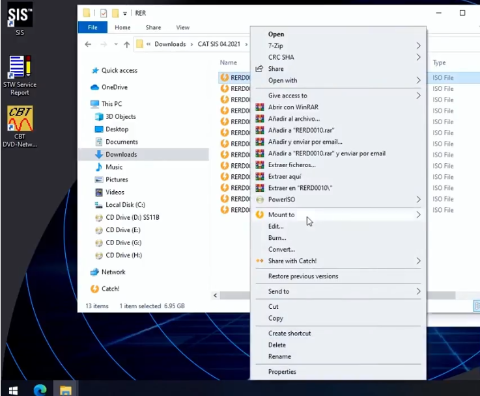Image resolution: width=480 pixels, height=396 pixels.
Task: Open the CBT DVD-Network desktop icon
Action: pyautogui.click(x=20, y=127)
